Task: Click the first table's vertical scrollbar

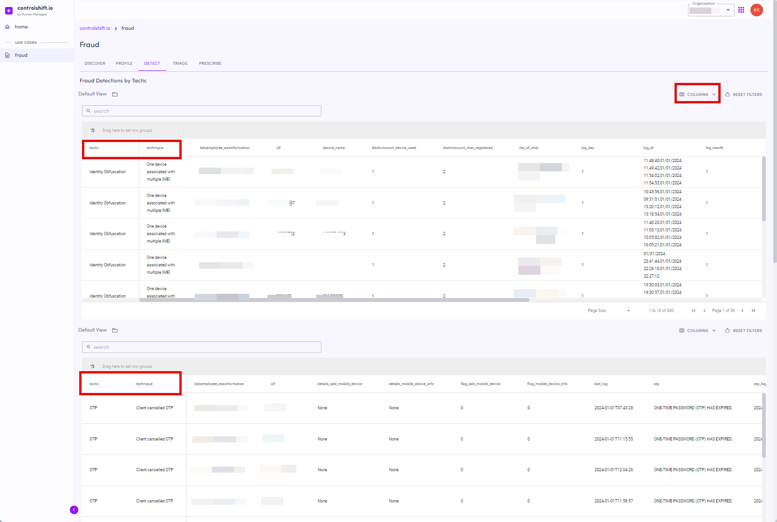Action: click(763, 189)
